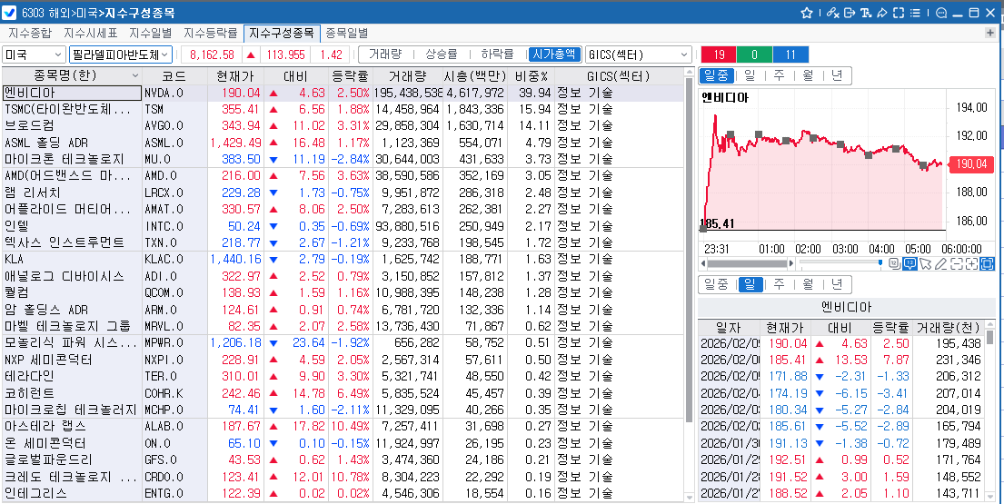Click the stock table vertical scrollbar

[x=689, y=250]
